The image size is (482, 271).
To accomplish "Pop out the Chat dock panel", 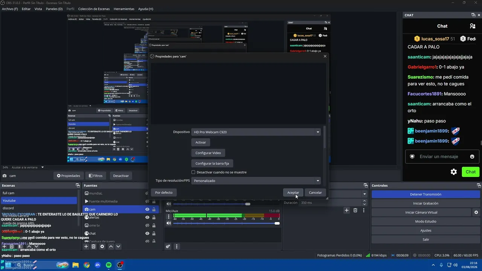I will click(473, 15).
